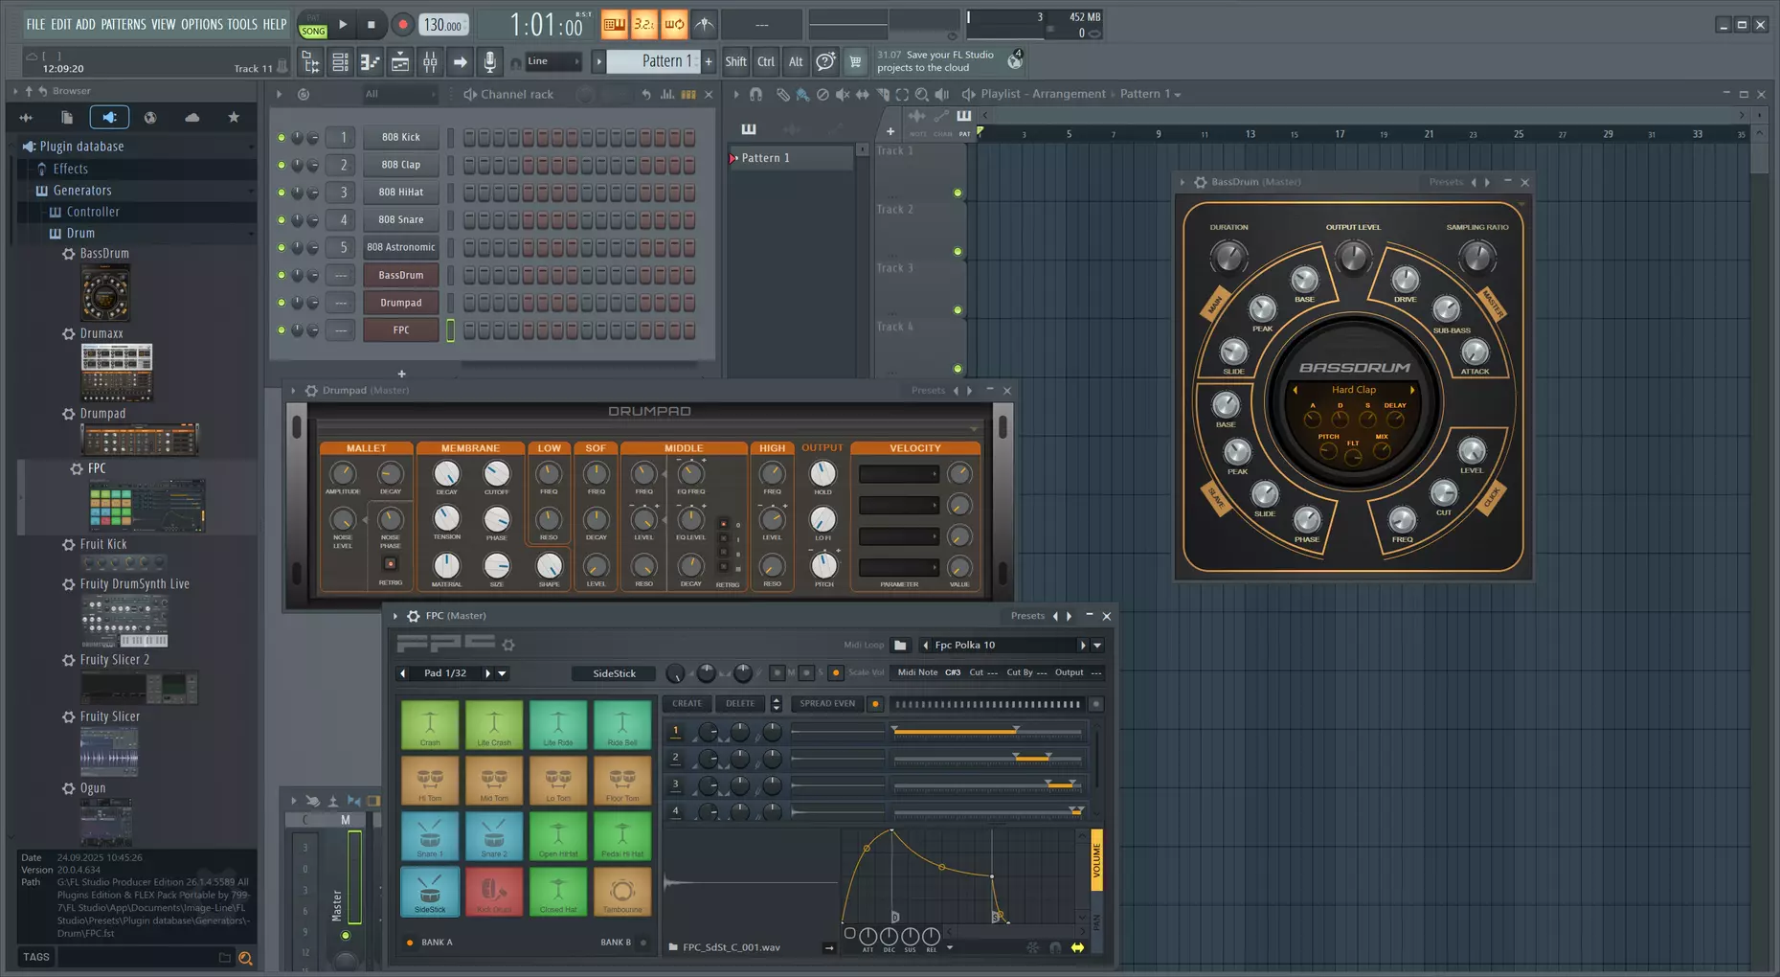Toggle the countdown before recording icon
Image resolution: width=1780 pixels, height=977 pixels.
tap(644, 24)
